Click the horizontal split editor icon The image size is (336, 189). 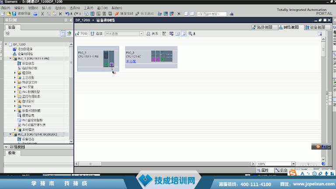click(186, 14)
